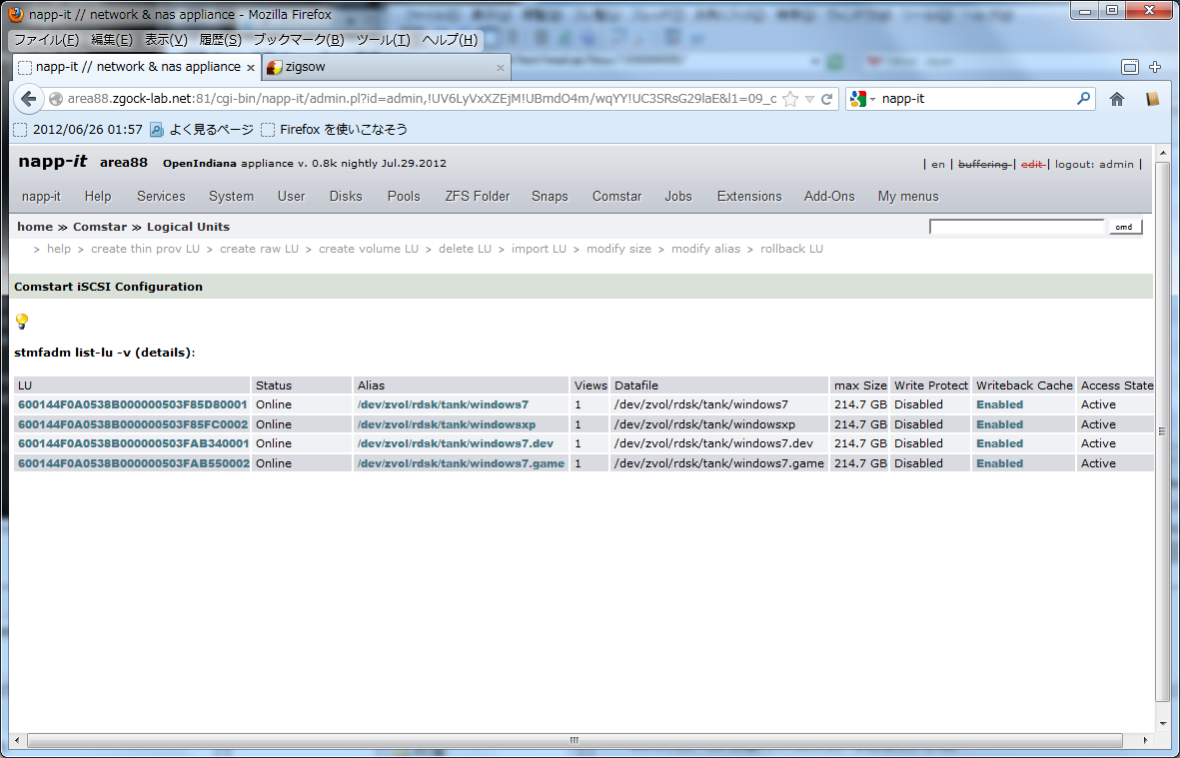This screenshot has height=758, width=1180.
Task: Open LU 600144F0A0538B000000503F85D80001
Action: pos(133,404)
